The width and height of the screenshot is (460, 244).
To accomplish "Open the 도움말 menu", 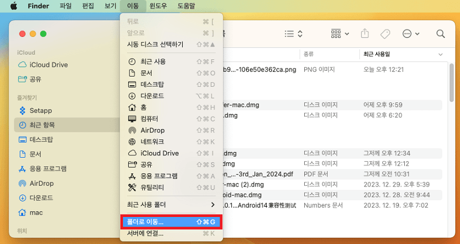I will click(186, 6).
